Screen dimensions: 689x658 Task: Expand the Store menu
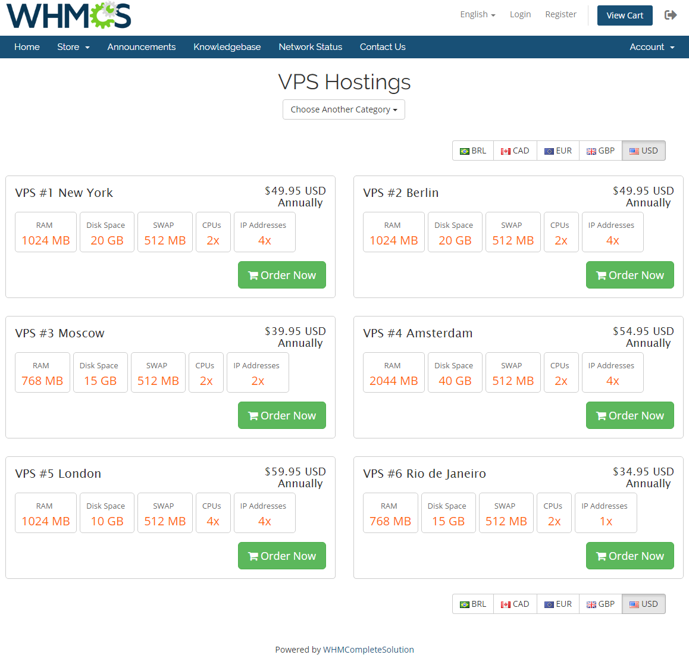(x=73, y=47)
